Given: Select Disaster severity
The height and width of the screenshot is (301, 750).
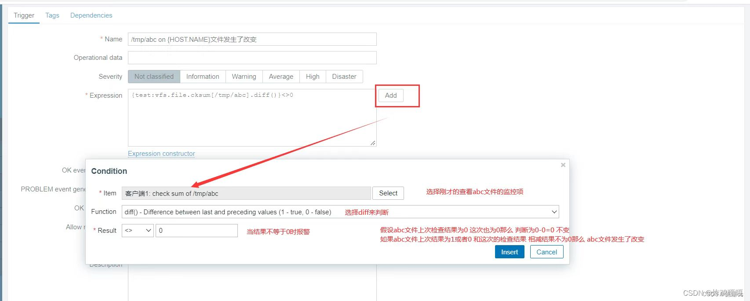Looking at the screenshot, I should point(344,77).
